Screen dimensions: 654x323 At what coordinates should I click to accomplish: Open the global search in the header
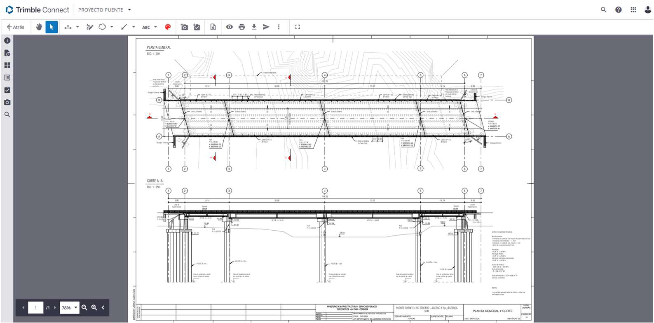[603, 10]
